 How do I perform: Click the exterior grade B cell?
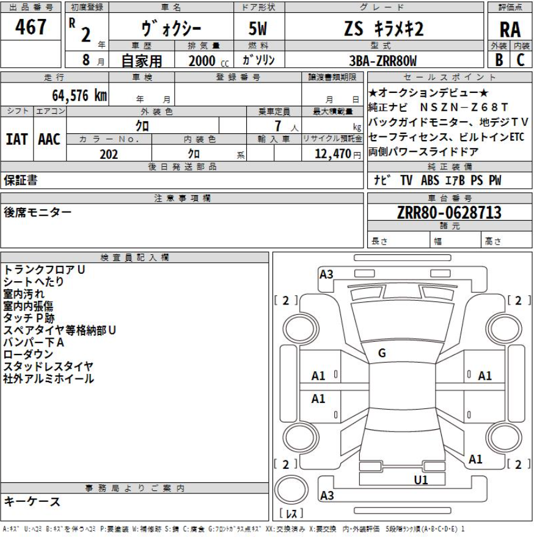point(499,60)
